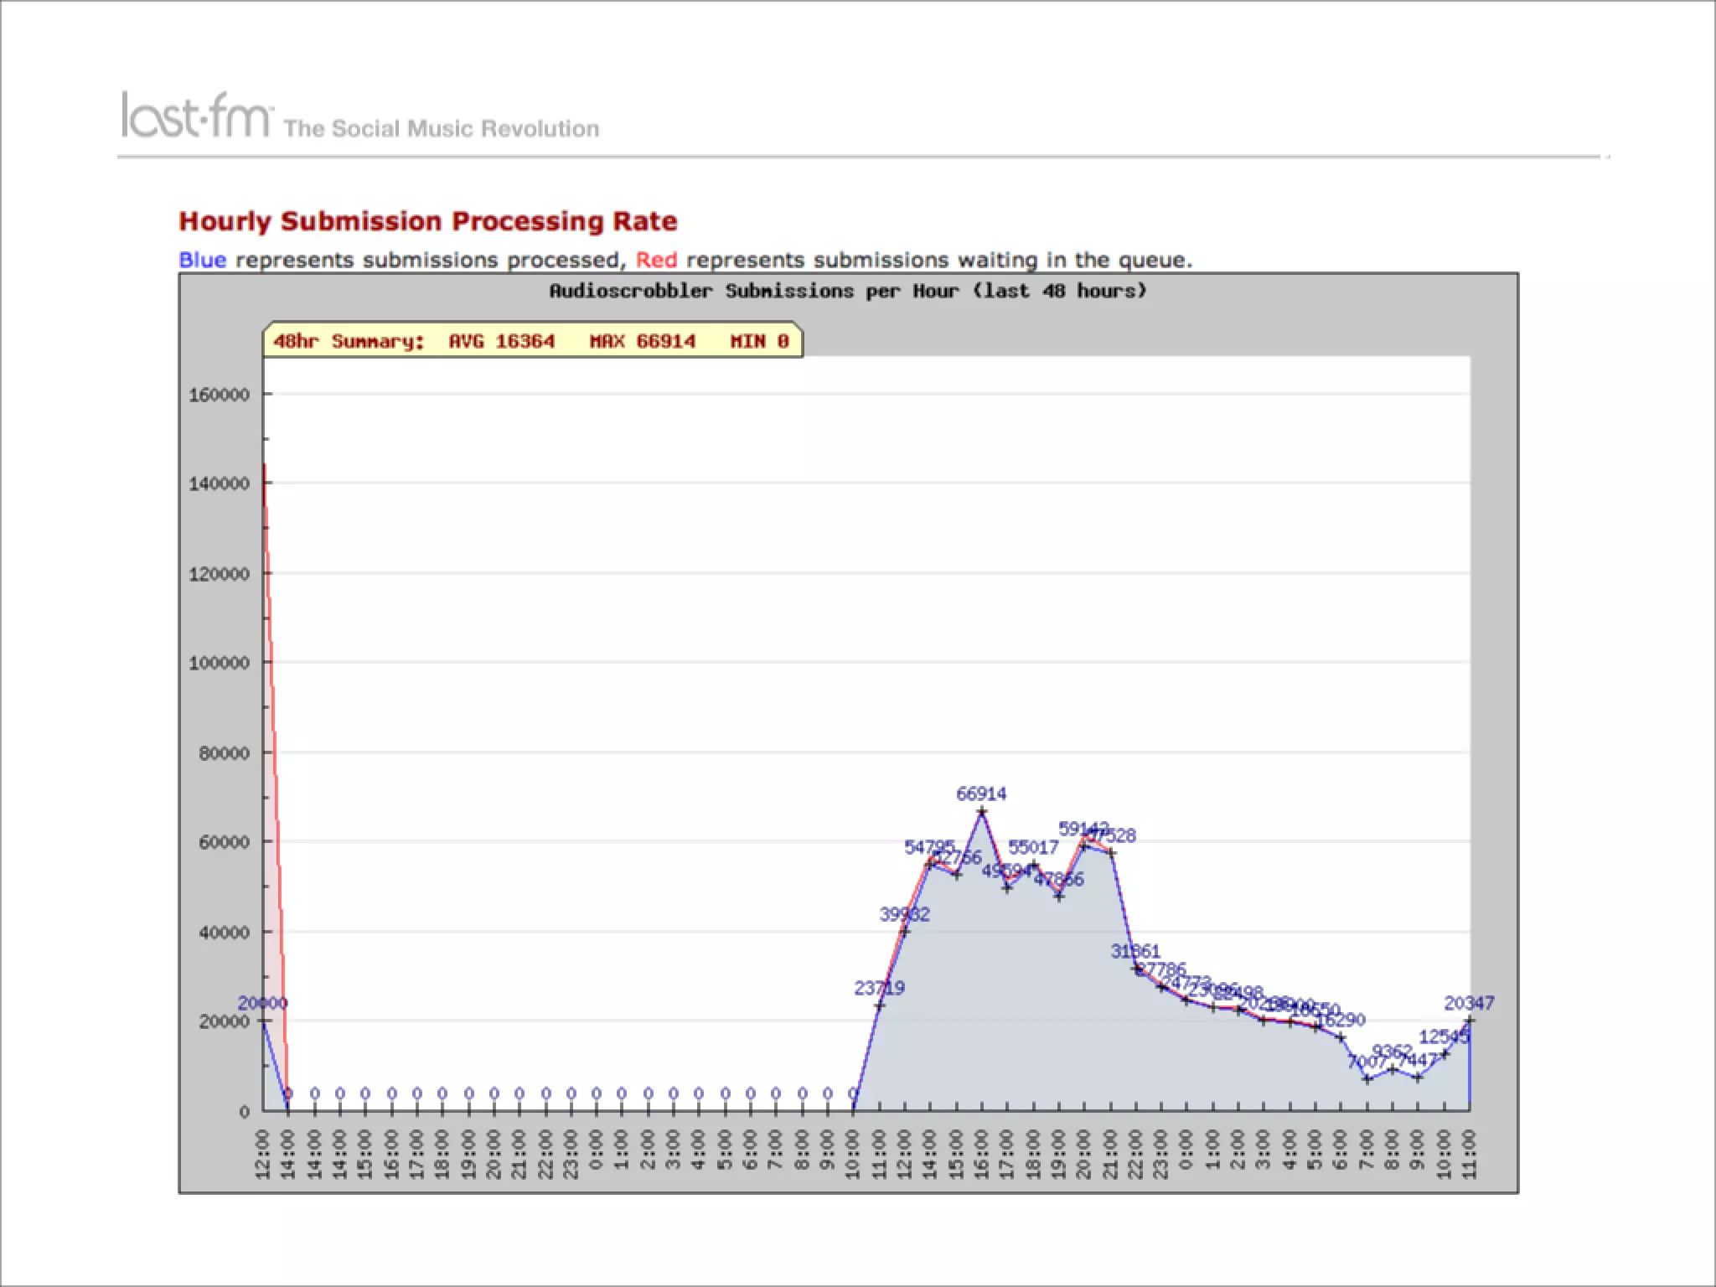Viewport: 1716px width, 1287px height.
Task: Click the '48hr Summary' label
Action: coord(349,341)
